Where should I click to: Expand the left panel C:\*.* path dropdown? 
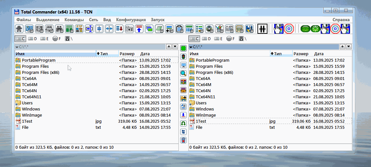pyautogui.click(x=17, y=47)
